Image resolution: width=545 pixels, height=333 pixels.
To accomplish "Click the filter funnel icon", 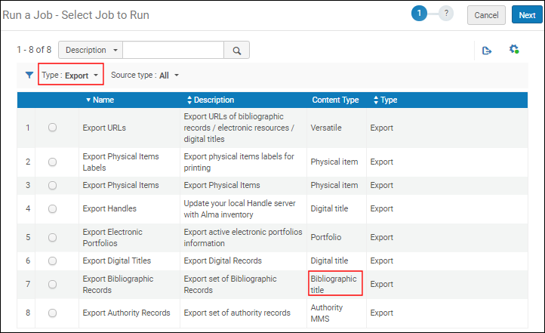I will point(29,76).
